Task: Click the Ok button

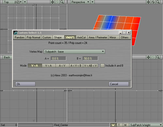Action: (25, 84)
